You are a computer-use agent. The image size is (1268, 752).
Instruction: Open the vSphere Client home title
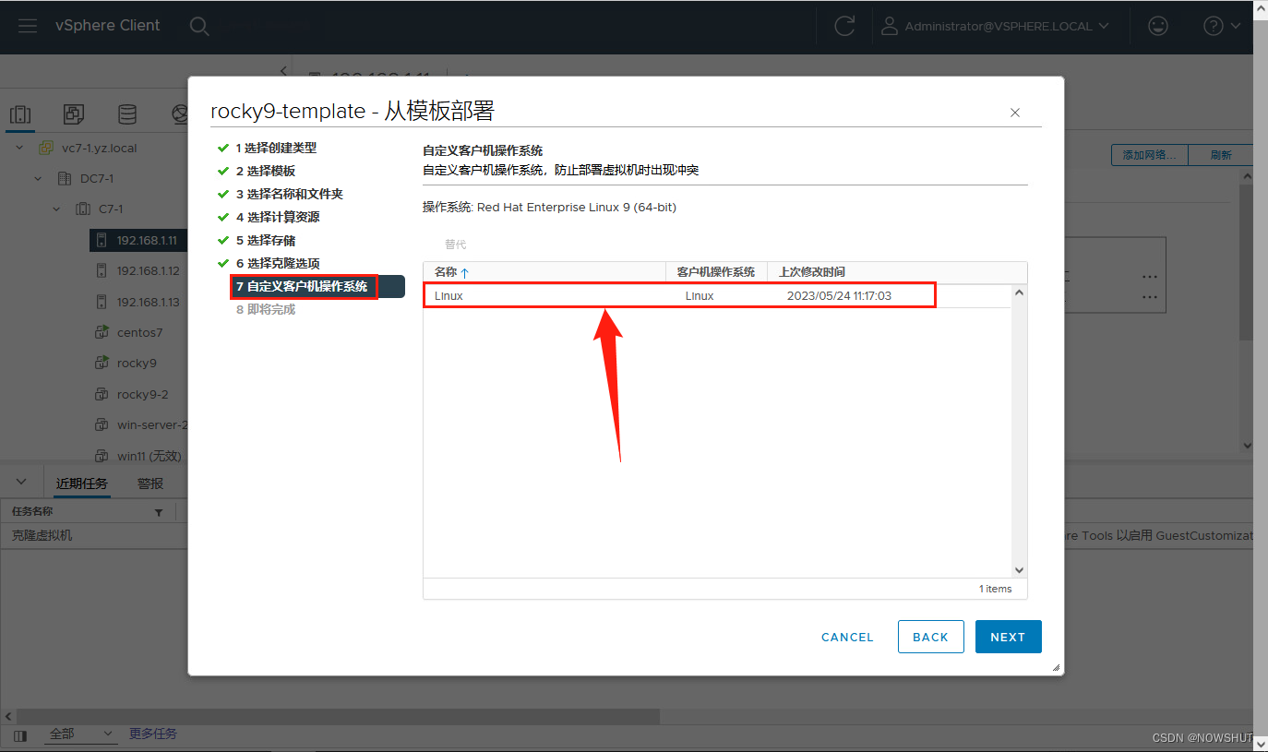pyautogui.click(x=107, y=26)
